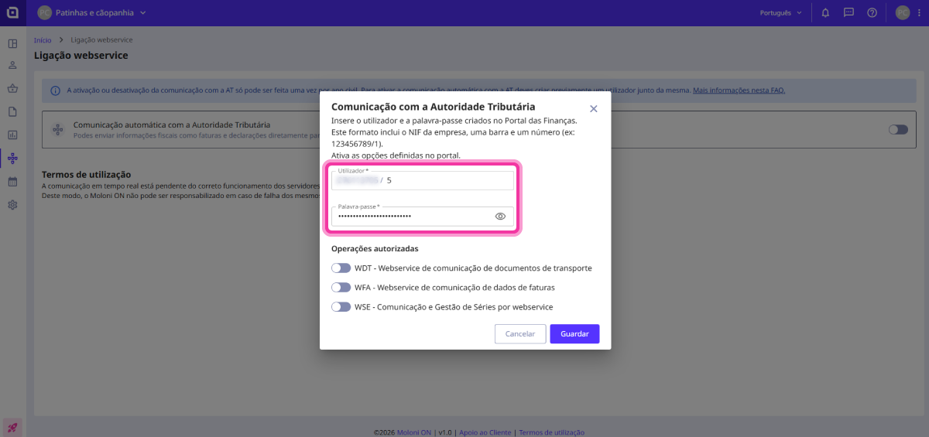Open the integrations network icon in sidebar
The width and height of the screenshot is (929, 437).
[12, 159]
